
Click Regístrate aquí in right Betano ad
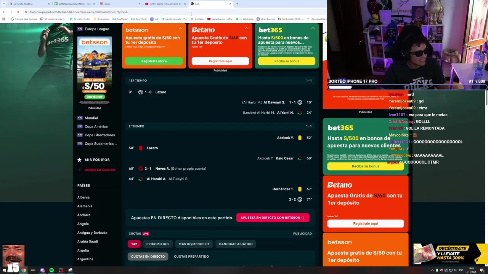click(365, 223)
